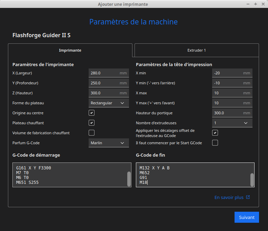Click the M7 T0 line in start G-Code
268x231 pixels.
[22, 173]
